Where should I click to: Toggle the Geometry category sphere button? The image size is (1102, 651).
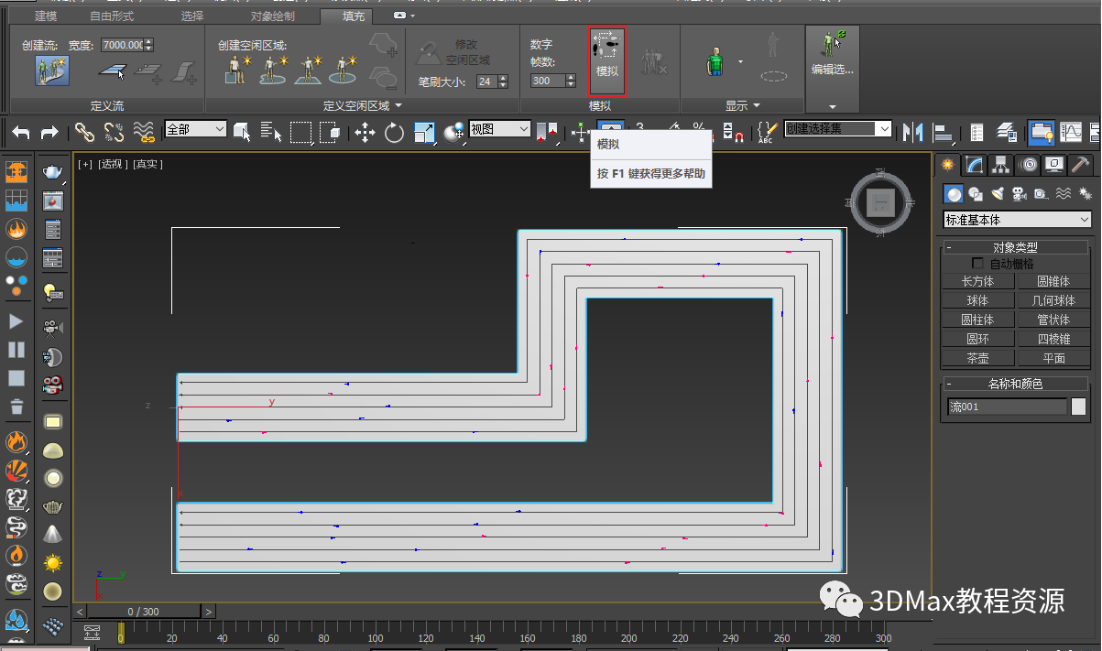955,194
